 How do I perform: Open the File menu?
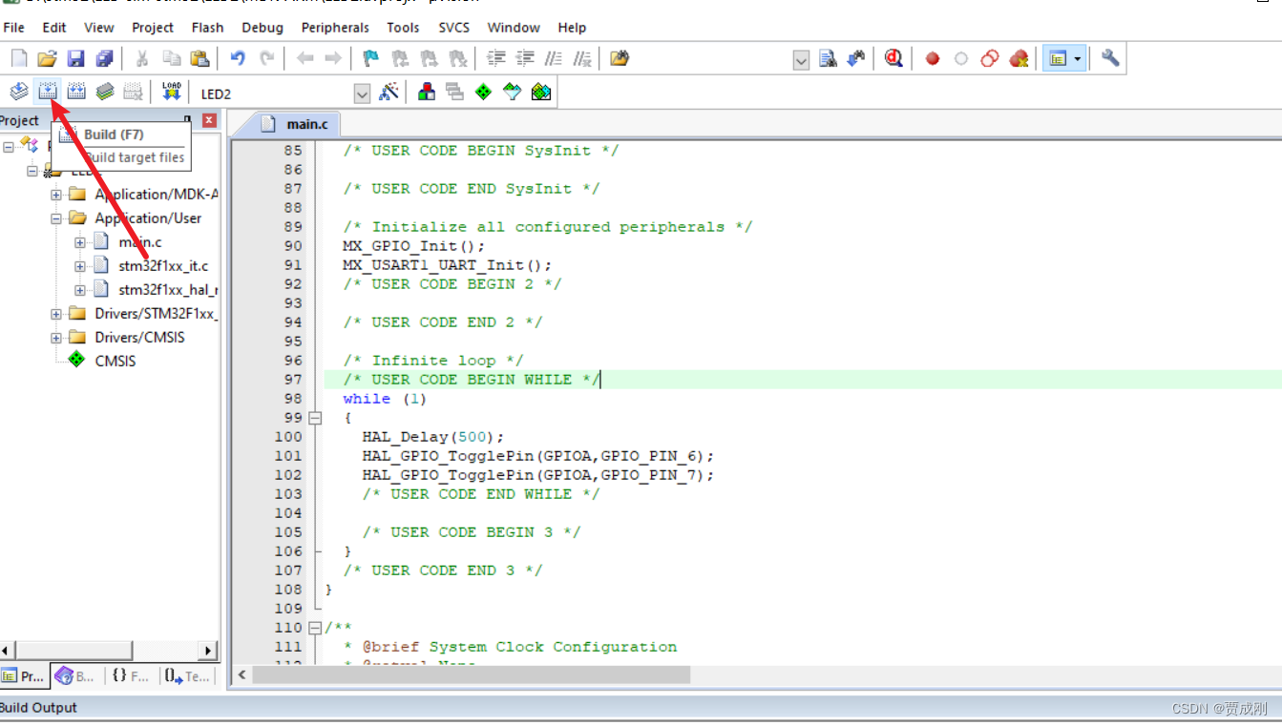pyautogui.click(x=13, y=28)
